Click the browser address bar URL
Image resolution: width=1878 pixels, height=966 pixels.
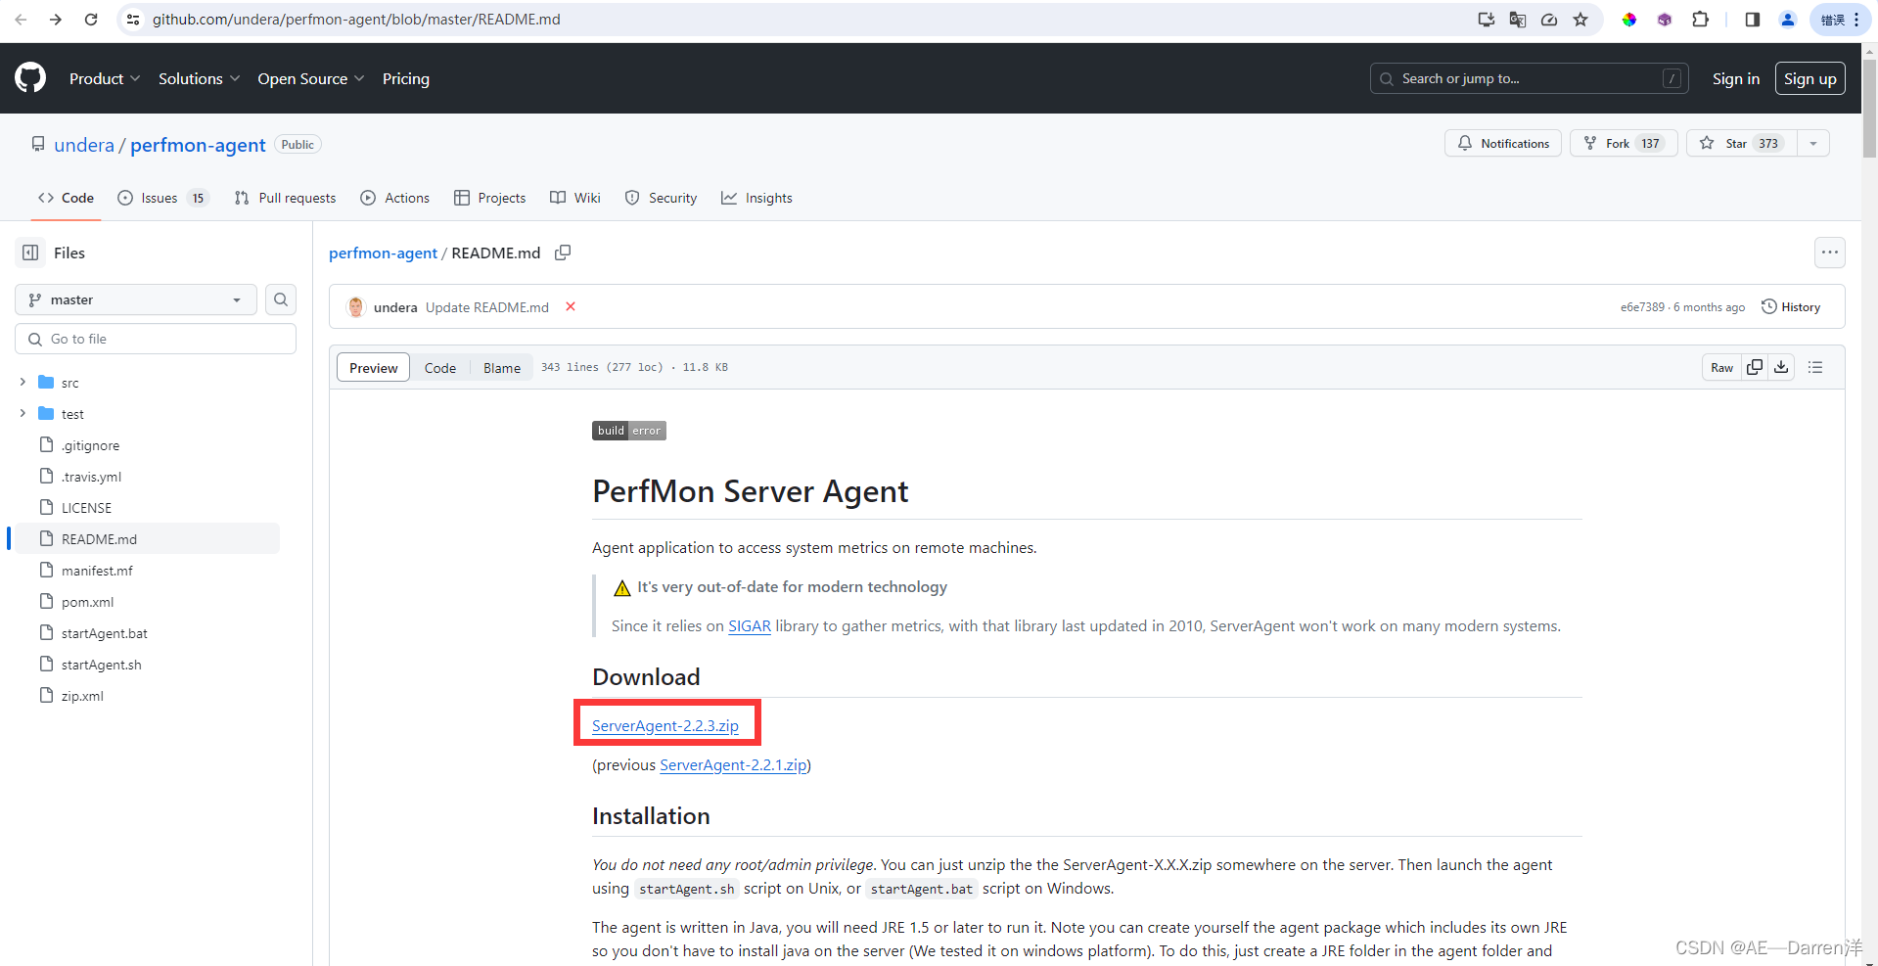click(x=356, y=20)
